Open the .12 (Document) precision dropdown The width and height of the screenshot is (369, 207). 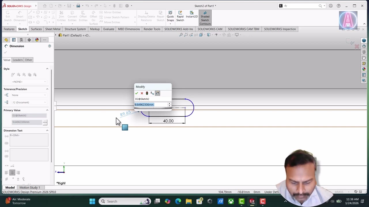click(29, 102)
